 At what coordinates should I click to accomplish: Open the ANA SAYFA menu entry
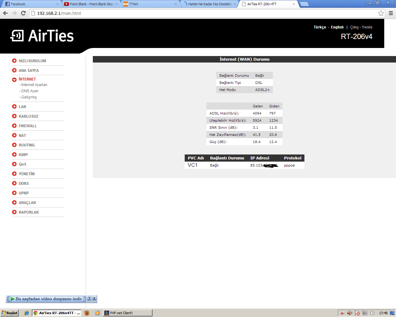click(x=29, y=71)
